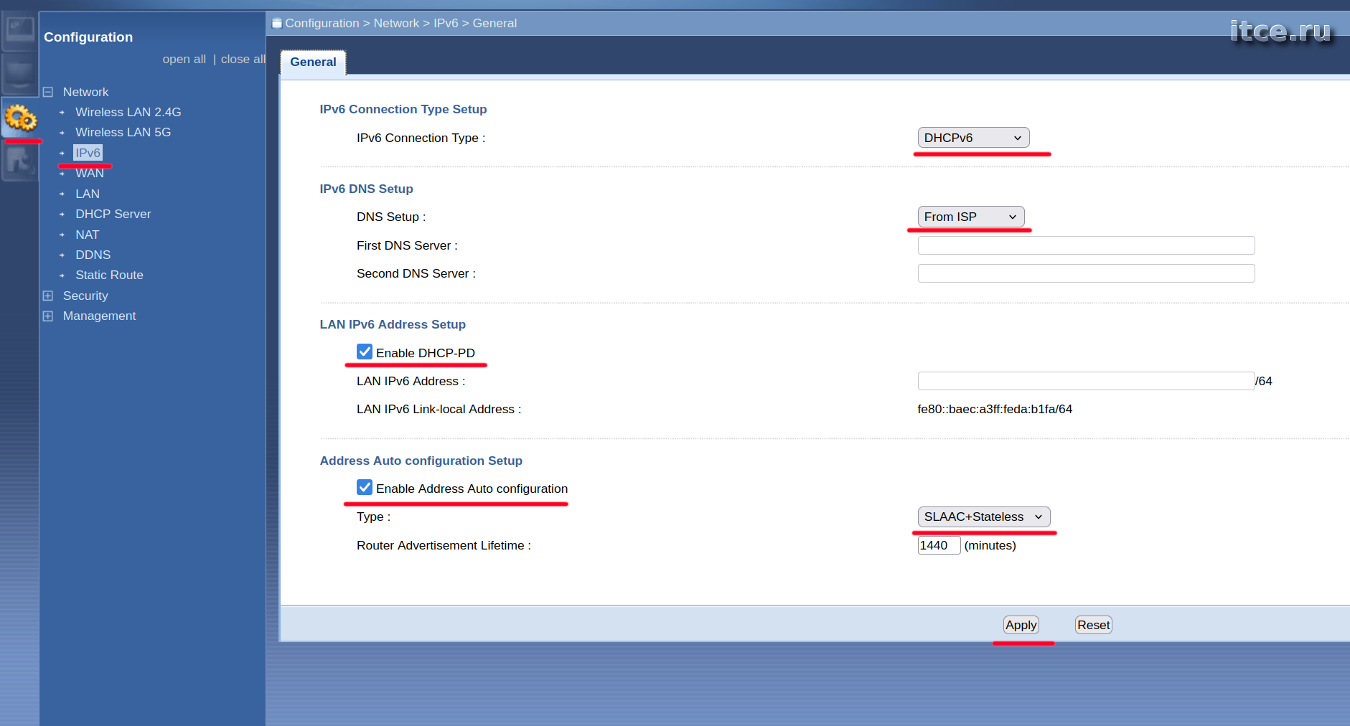Click the 'IPv6 Connection Type Setup' heading
Image resolution: width=1350 pixels, height=726 pixels.
(x=403, y=109)
